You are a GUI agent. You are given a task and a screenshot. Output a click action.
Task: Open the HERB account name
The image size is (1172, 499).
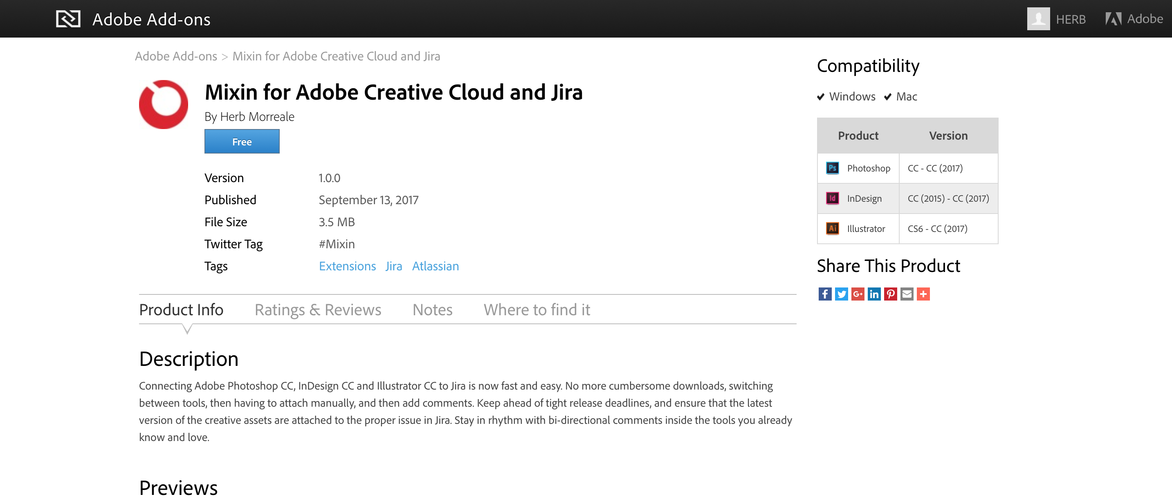coord(1071,19)
